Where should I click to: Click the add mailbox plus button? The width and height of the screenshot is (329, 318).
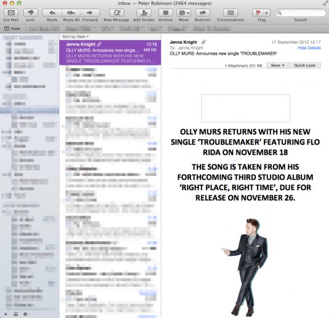tap(6, 314)
